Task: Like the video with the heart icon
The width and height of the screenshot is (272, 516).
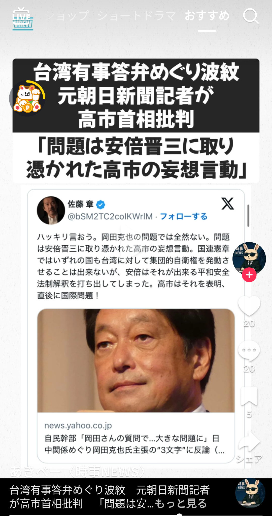Action: [249, 306]
